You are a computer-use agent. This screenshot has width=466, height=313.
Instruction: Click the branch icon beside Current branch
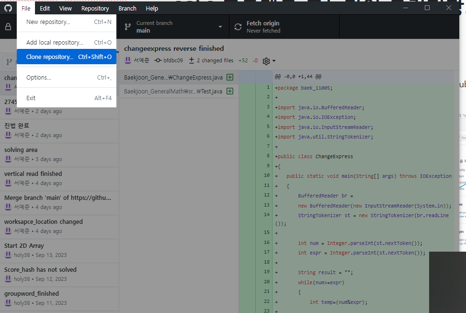128,27
